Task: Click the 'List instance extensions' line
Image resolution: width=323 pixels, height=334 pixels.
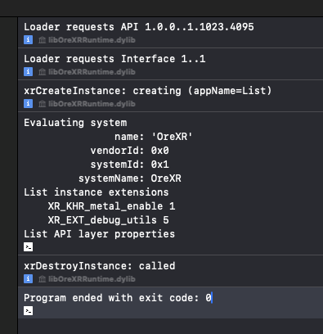Action: [96, 192]
